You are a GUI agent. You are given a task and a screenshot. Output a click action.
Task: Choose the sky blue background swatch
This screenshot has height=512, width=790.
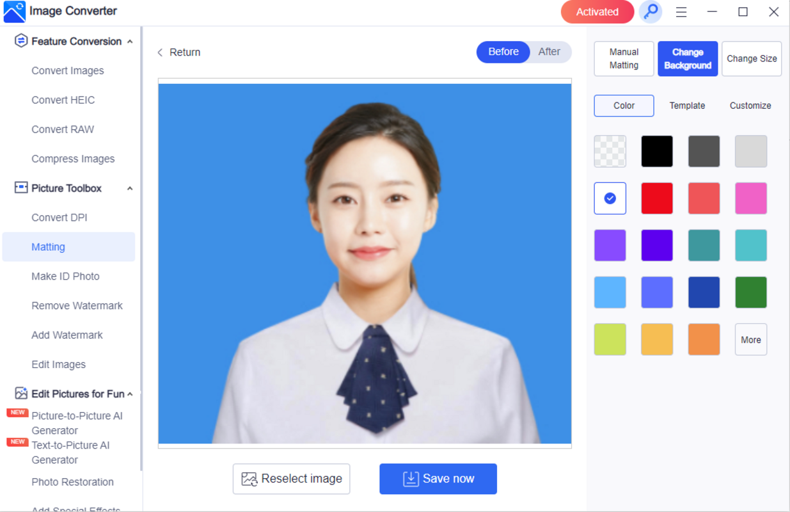610,292
